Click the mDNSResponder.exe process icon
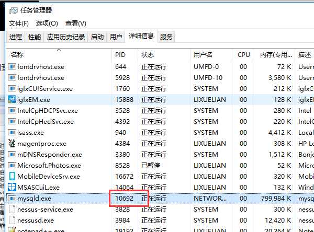The height and width of the screenshot is (232, 314). coord(12,154)
